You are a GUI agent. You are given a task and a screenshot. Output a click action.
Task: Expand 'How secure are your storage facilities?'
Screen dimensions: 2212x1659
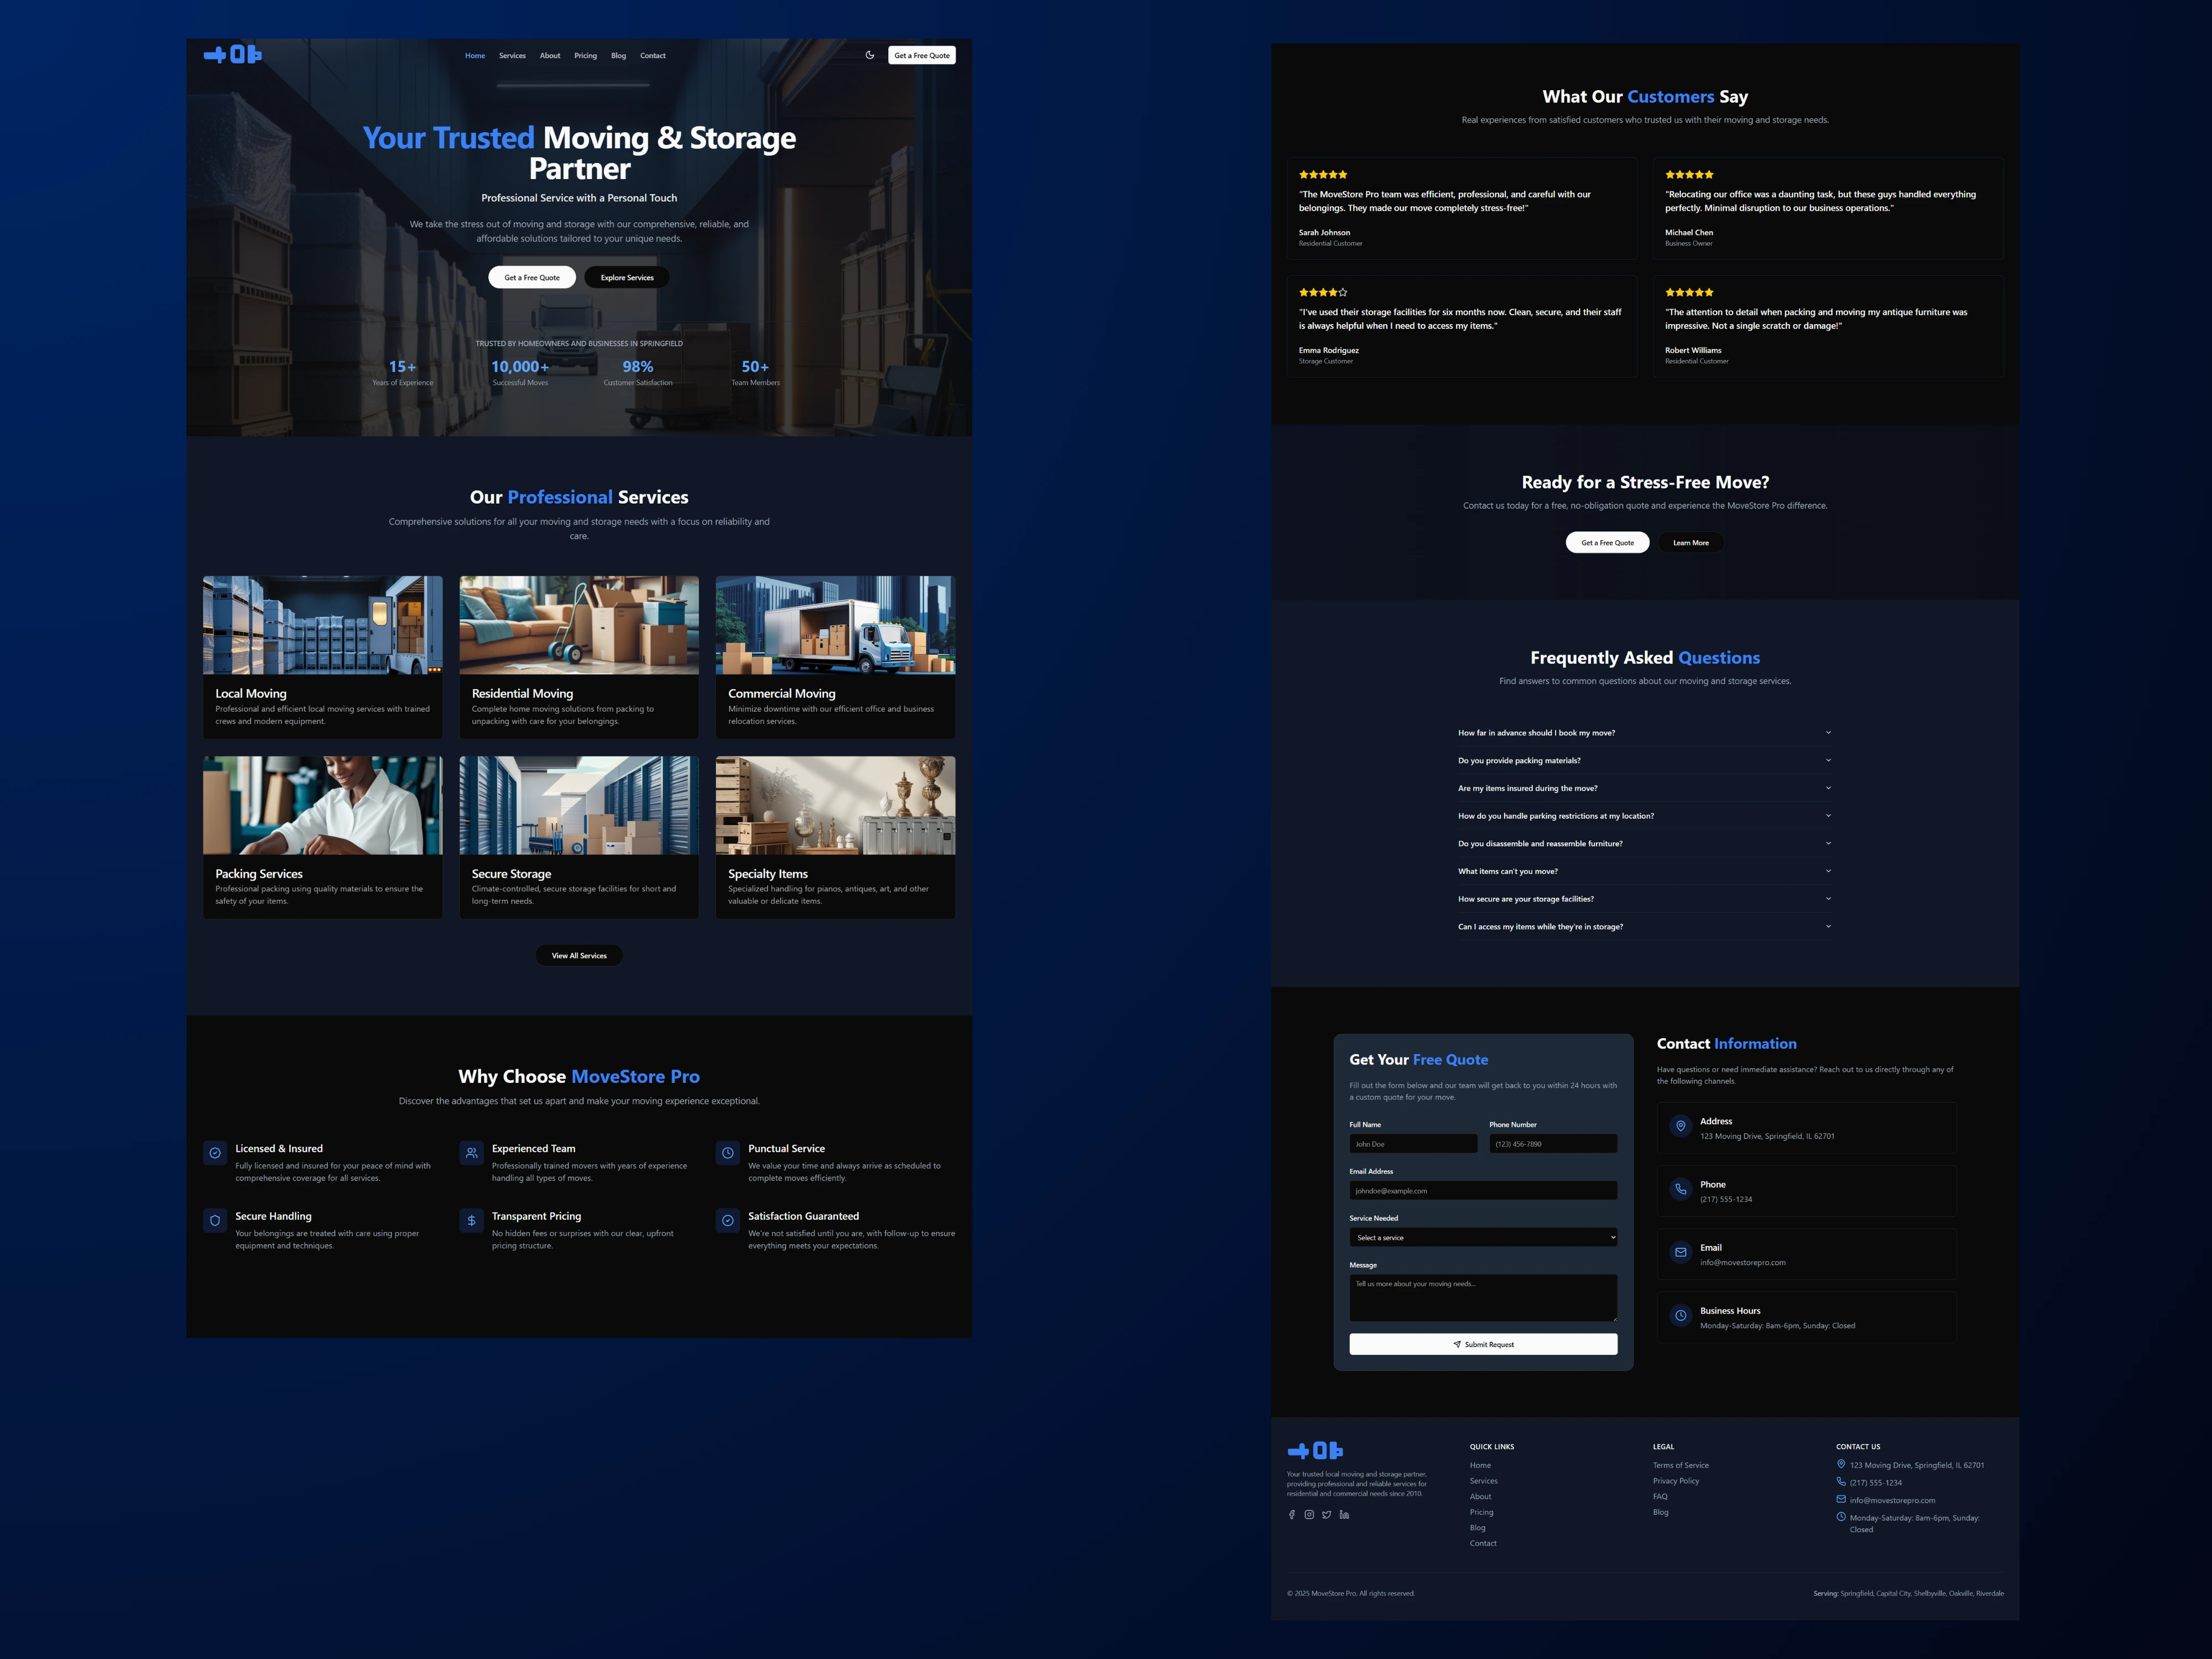(x=1645, y=899)
